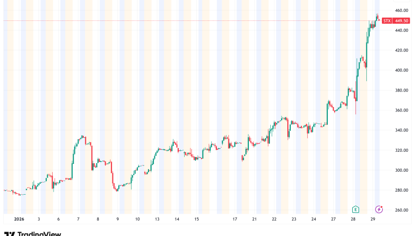Click the red dotted current price line
Screen dimensions: 415x236
195,20
